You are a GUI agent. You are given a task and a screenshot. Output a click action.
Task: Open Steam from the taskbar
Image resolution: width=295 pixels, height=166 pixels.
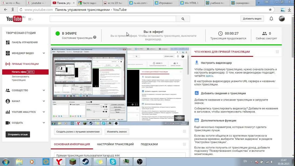85,162
